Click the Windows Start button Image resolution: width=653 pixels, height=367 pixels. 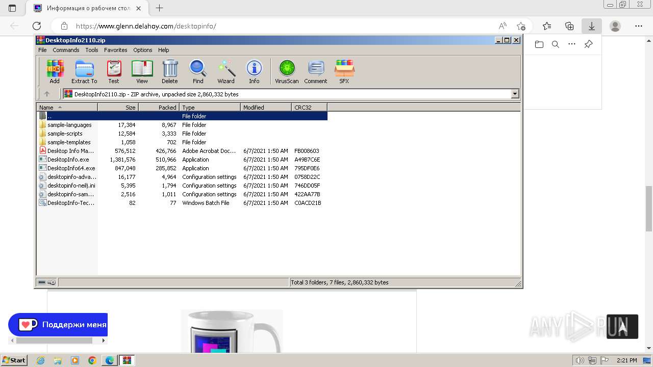click(x=14, y=360)
